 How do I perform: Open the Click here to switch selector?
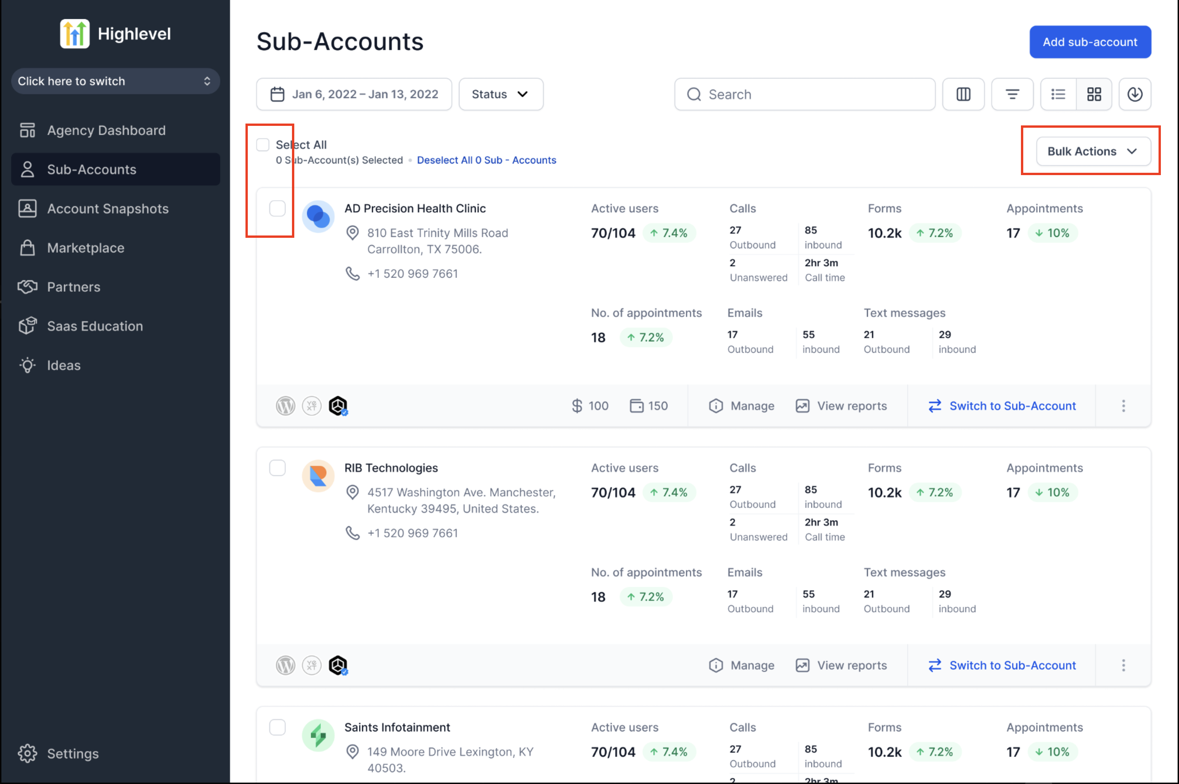click(x=115, y=81)
